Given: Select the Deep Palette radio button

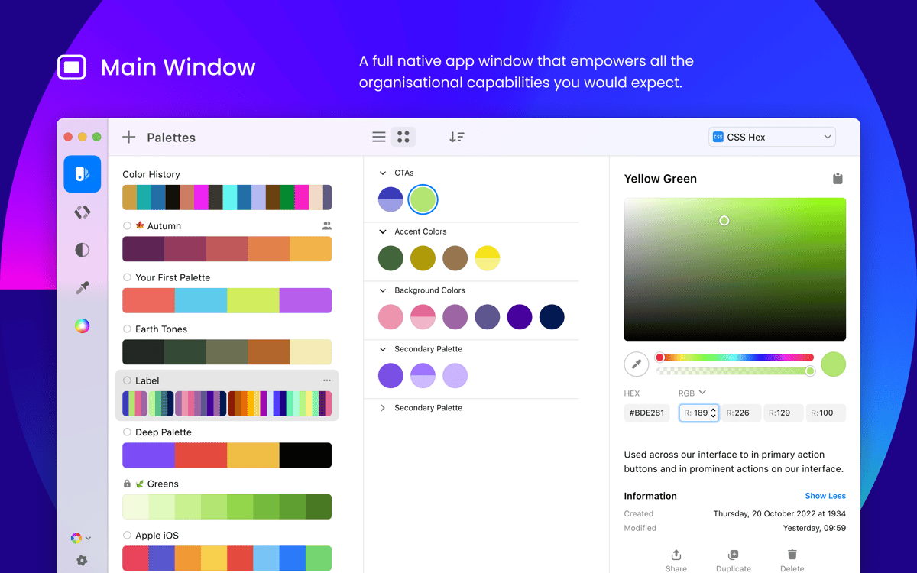Looking at the screenshot, I should pos(128,432).
